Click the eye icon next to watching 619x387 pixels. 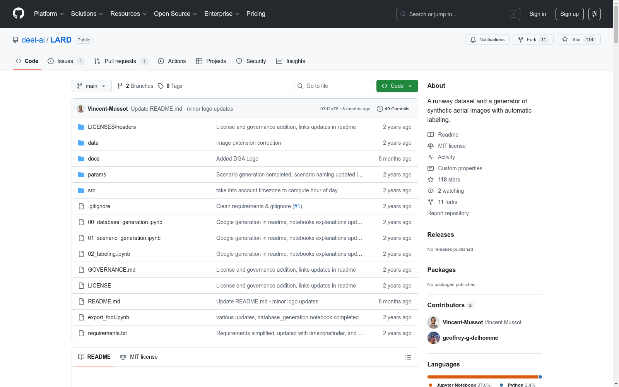(x=431, y=191)
